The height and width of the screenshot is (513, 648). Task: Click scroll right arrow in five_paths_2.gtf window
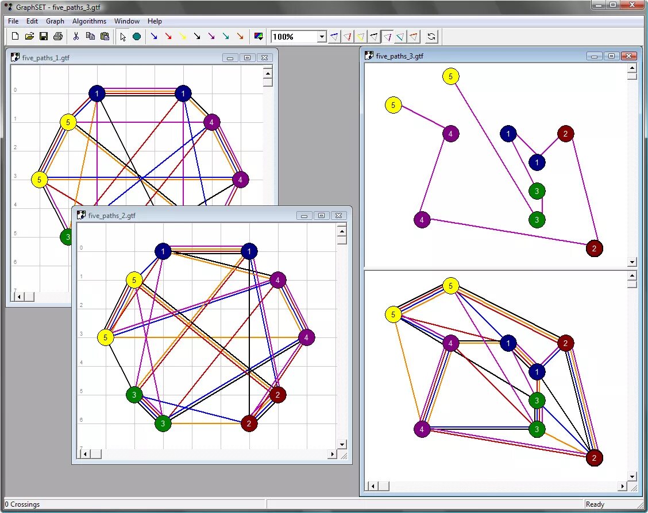click(332, 454)
